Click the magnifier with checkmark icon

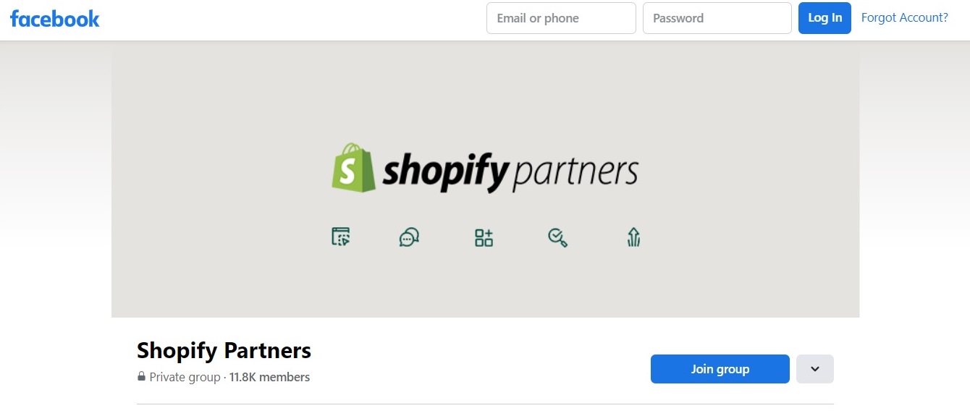point(557,237)
